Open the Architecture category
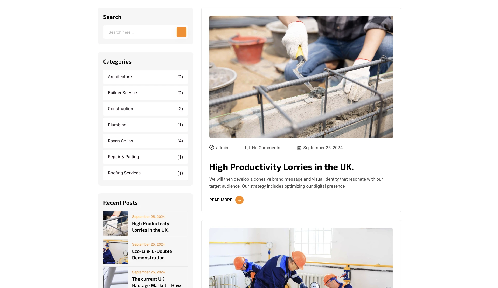This screenshot has height=288, width=498. point(146,77)
